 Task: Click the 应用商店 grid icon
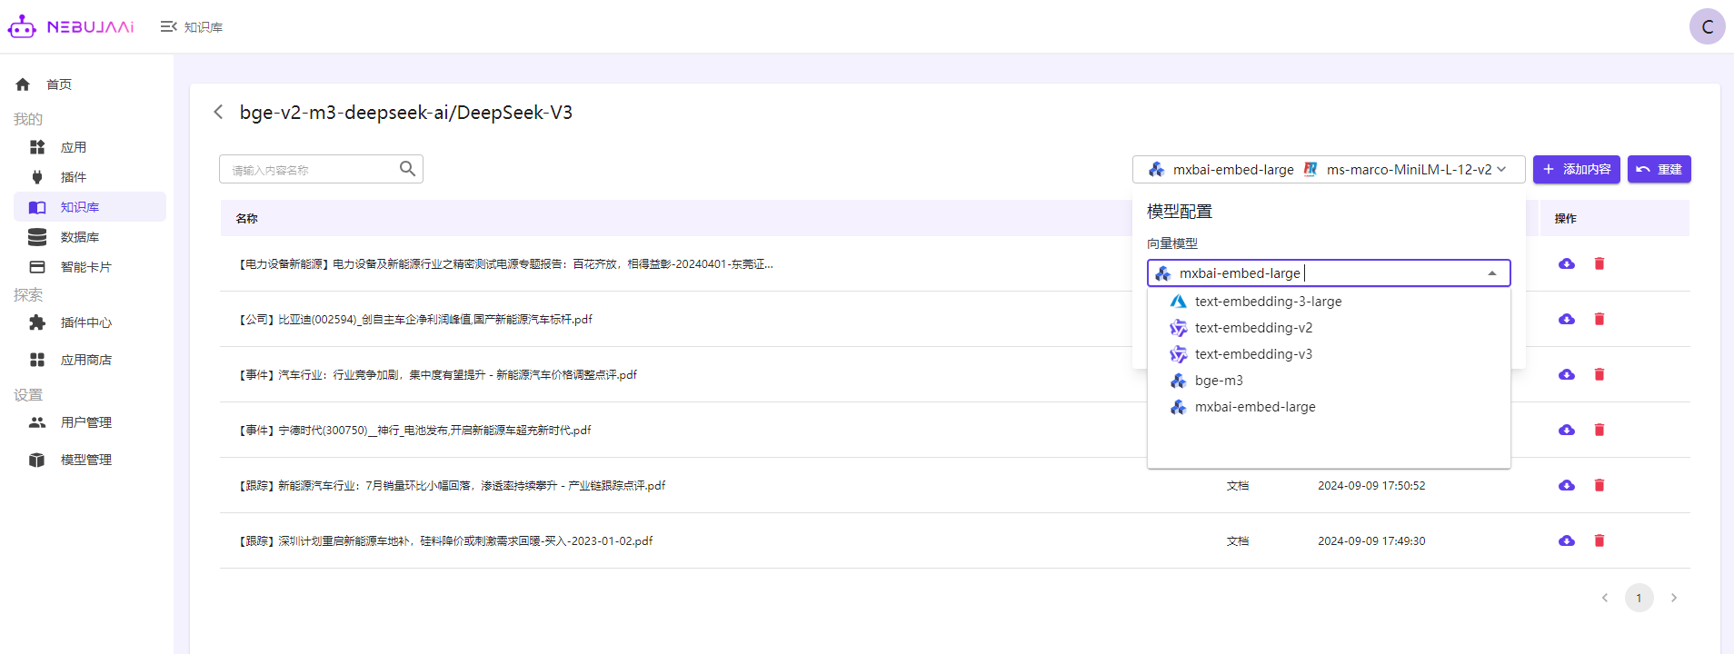(37, 360)
